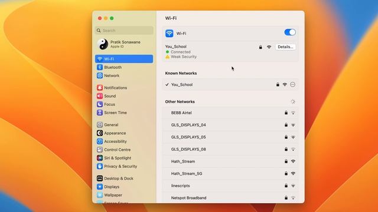Turn off the Wi-Fi toggle switch
The image size is (378, 212).
290,32
